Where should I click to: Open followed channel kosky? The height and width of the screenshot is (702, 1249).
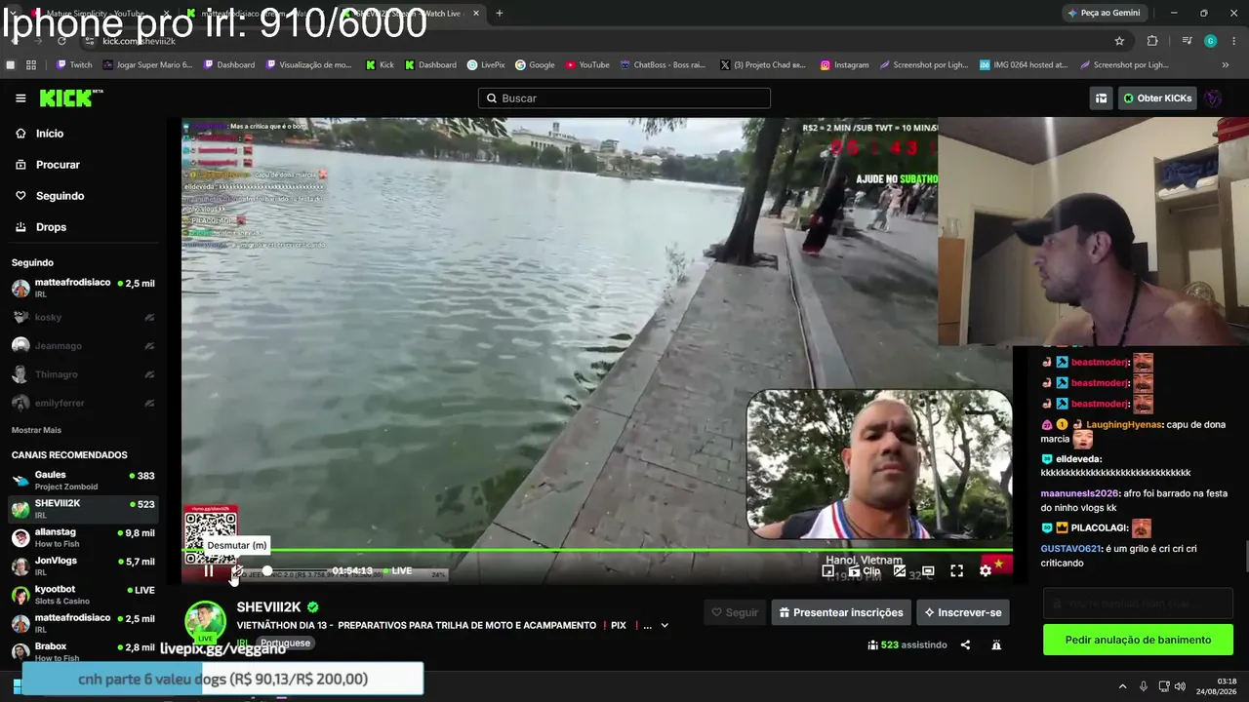click(x=83, y=317)
